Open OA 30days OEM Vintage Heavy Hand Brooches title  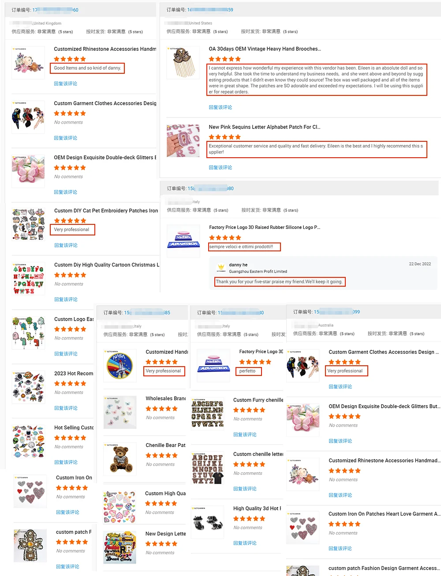[265, 49]
